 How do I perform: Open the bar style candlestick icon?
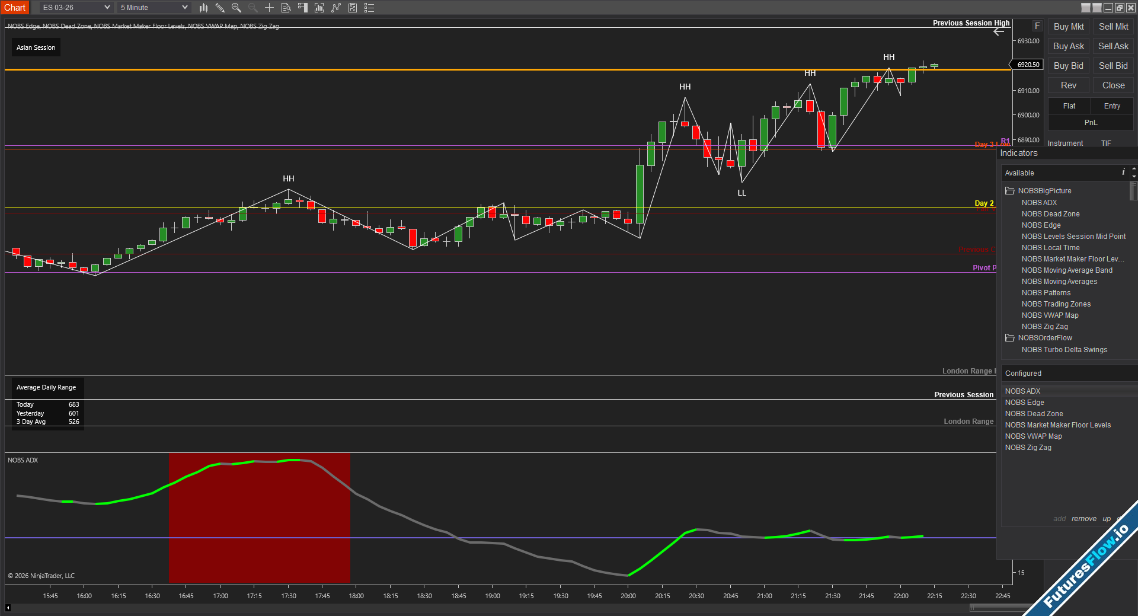(203, 8)
